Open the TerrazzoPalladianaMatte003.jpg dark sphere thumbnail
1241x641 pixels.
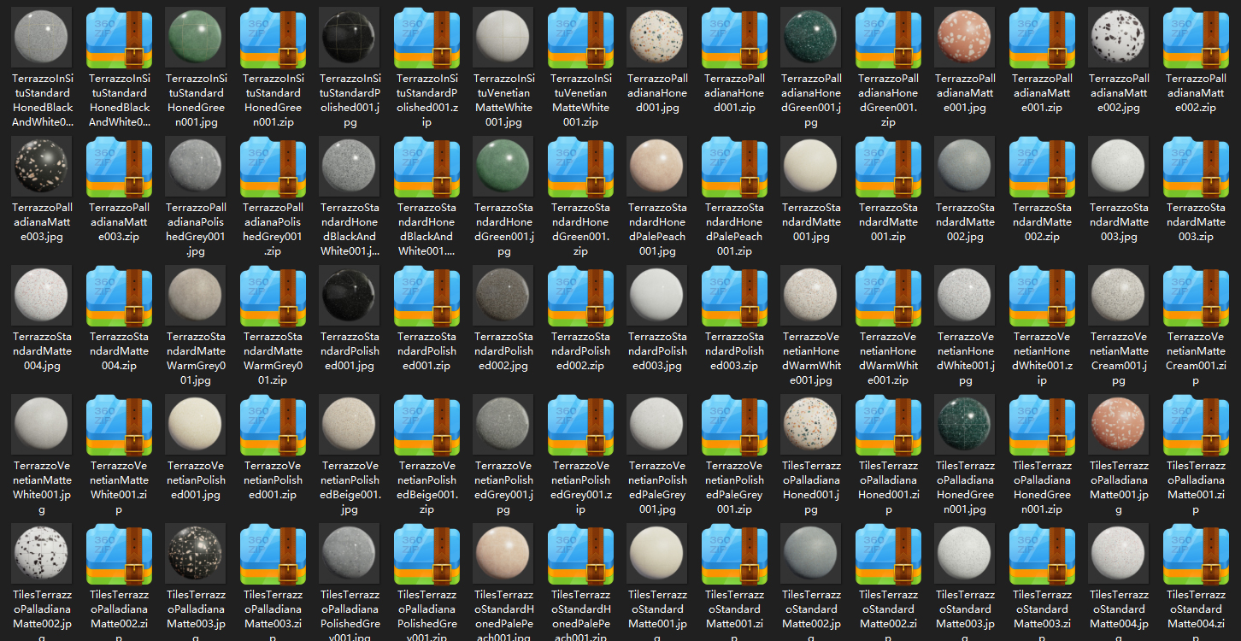[x=43, y=168]
